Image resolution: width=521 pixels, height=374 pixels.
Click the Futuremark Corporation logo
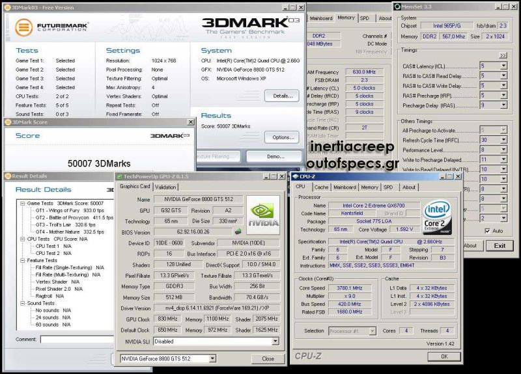(x=51, y=27)
